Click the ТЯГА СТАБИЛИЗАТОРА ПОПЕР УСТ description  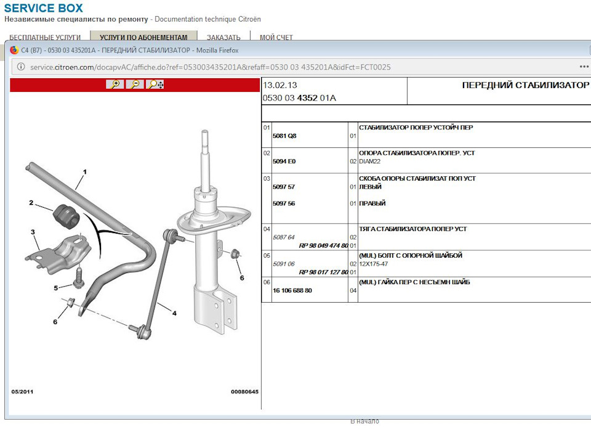(412, 229)
